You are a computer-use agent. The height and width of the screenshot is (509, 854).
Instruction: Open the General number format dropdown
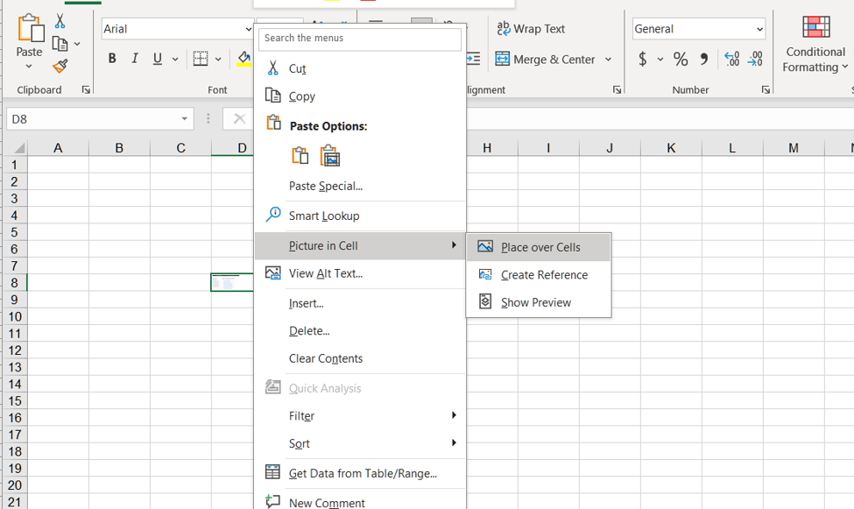pos(759,29)
